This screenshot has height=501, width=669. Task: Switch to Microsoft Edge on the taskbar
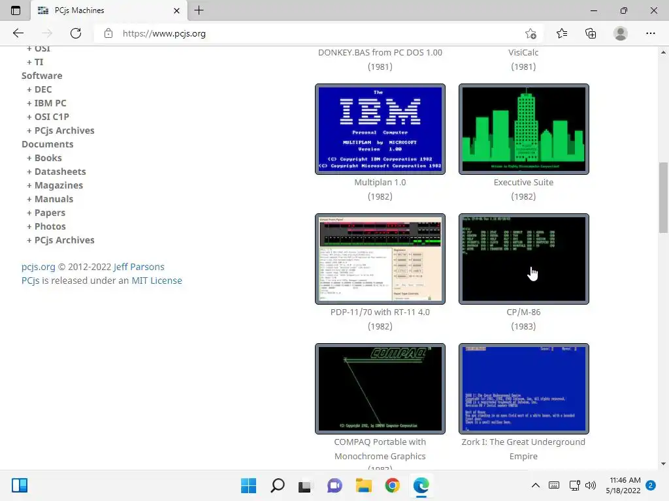421,485
